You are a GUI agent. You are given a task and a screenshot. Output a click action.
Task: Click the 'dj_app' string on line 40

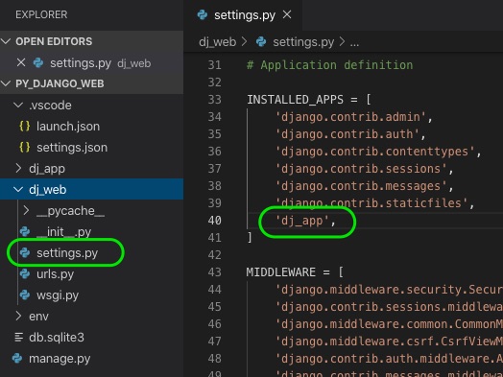[x=302, y=221]
